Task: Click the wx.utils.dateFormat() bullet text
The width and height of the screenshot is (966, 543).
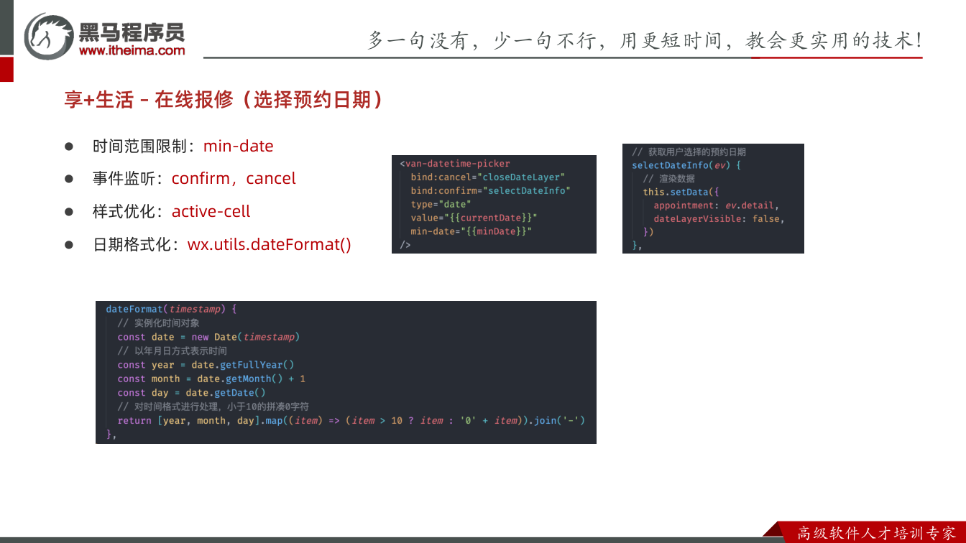Action: pyautogui.click(x=270, y=244)
